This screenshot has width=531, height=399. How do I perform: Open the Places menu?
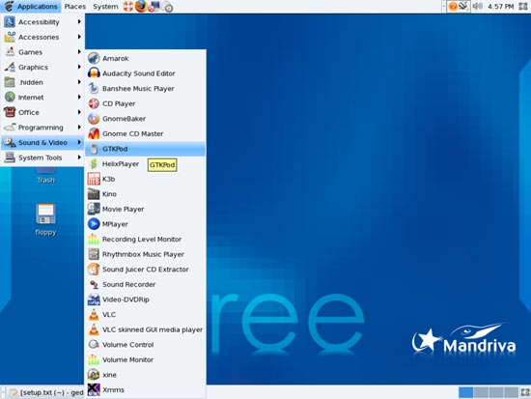(75, 7)
